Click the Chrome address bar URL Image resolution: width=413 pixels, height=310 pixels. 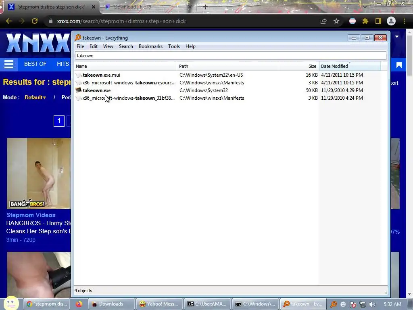(x=121, y=21)
